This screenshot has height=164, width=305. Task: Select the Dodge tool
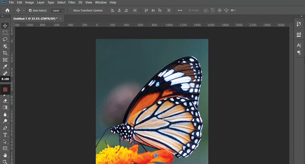5,121
